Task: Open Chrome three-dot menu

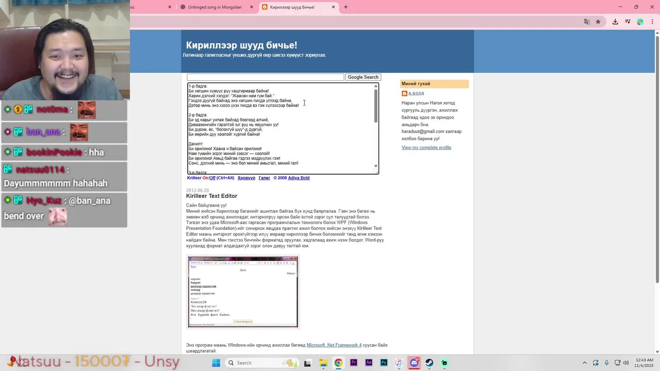Action: [652, 22]
